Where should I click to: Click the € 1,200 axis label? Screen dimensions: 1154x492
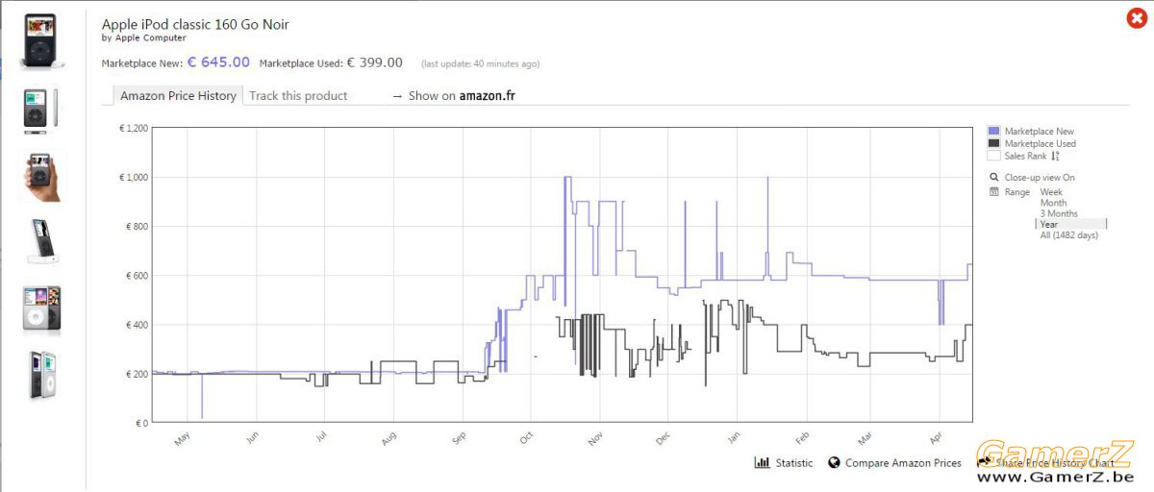(134, 128)
